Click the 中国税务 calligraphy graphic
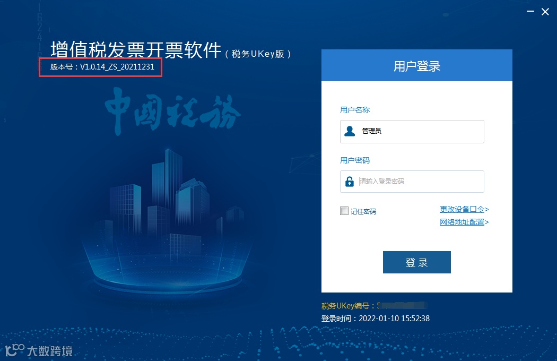 coord(172,111)
